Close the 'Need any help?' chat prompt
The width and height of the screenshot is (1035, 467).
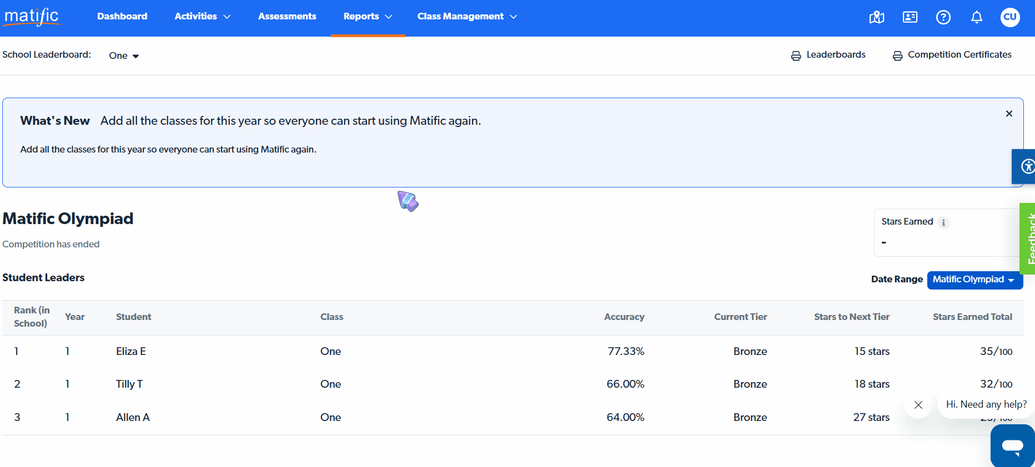(918, 405)
